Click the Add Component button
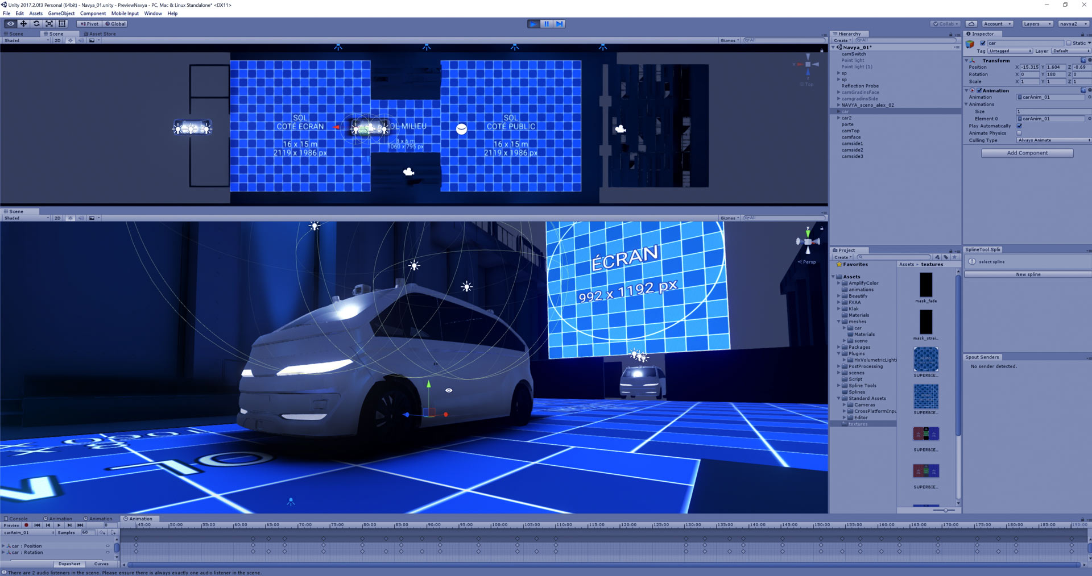Screen dimensions: 1092x576 click(x=1027, y=153)
